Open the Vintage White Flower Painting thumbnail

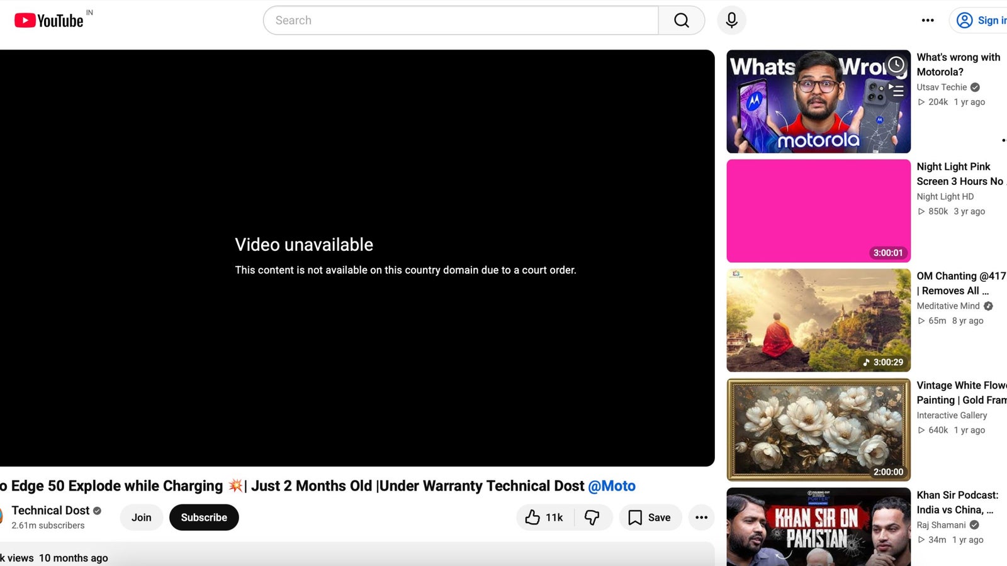818,430
